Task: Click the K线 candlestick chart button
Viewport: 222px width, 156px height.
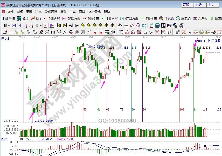Action: tap(36, 18)
